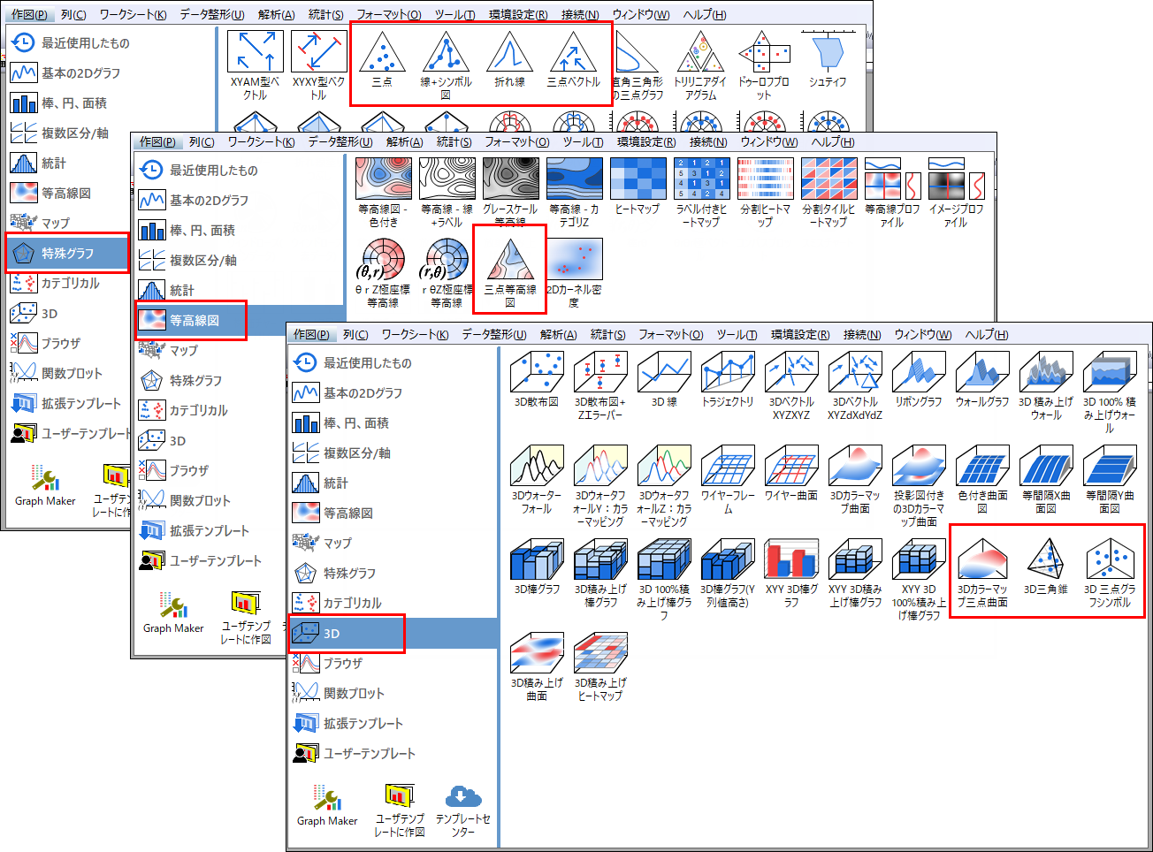Open フォーマット(O) menu in the front window
The height and width of the screenshot is (852, 1153).
670,334
